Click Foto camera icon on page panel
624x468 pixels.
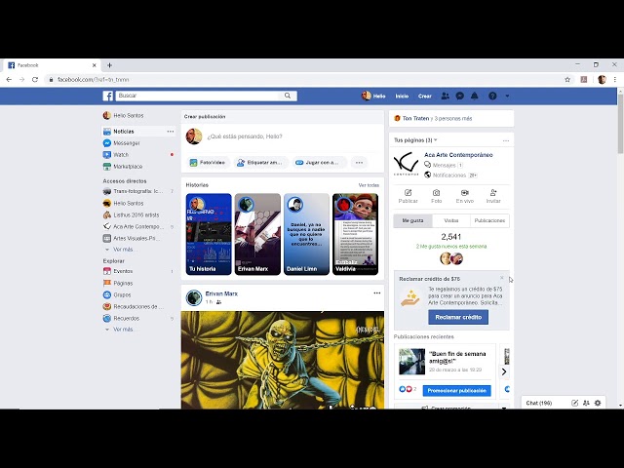pos(436,197)
